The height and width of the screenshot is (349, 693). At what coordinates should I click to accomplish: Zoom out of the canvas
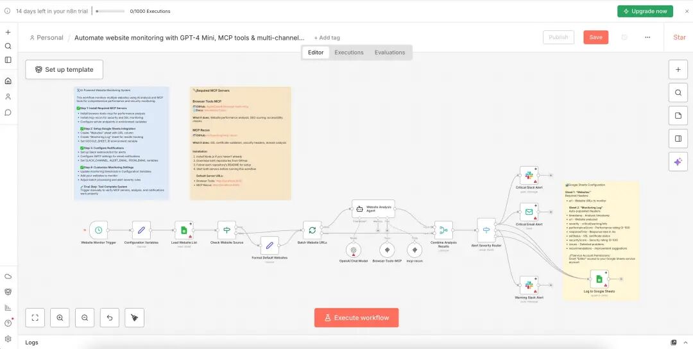85,318
